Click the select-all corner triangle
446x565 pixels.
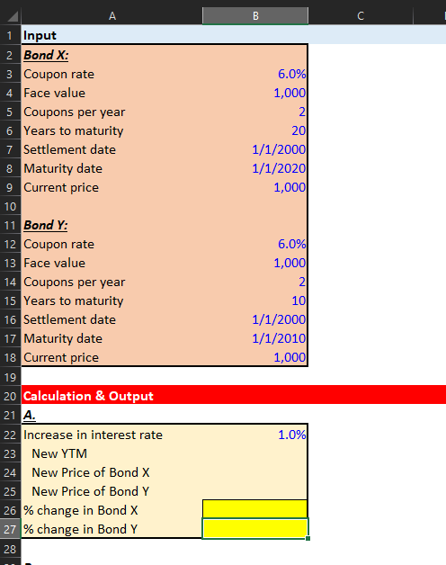[x=11, y=16]
